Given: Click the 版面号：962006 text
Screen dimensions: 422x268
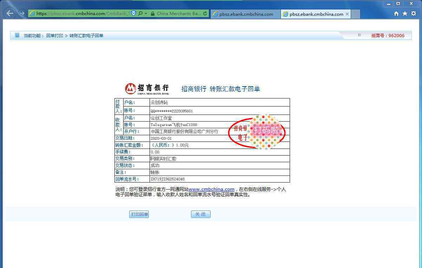Looking at the screenshot, I should click(388, 36).
